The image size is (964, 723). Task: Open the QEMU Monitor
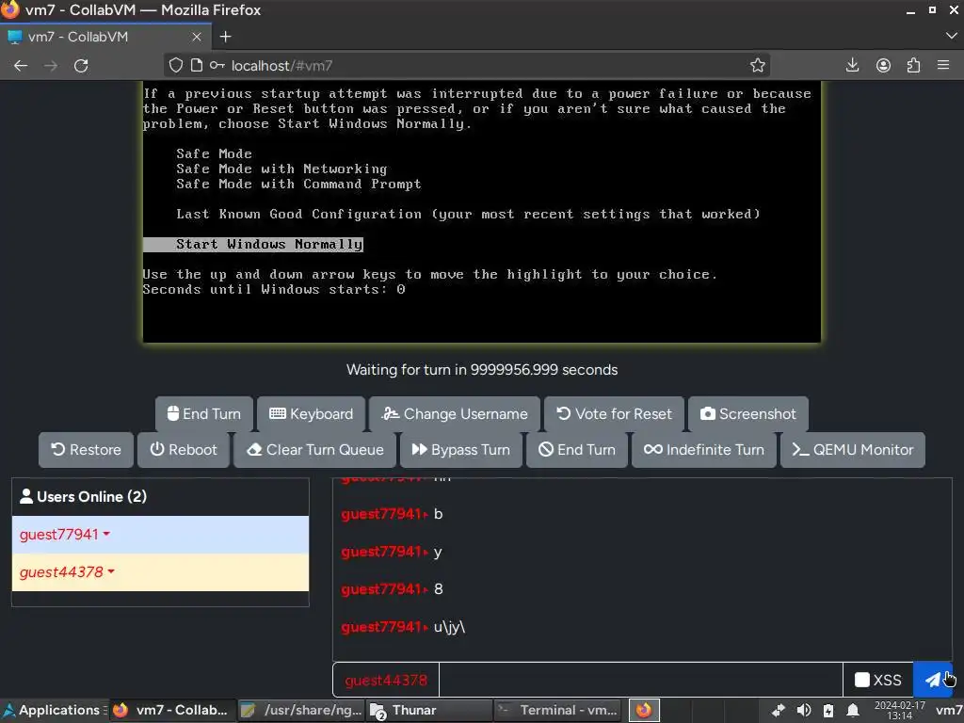(853, 449)
